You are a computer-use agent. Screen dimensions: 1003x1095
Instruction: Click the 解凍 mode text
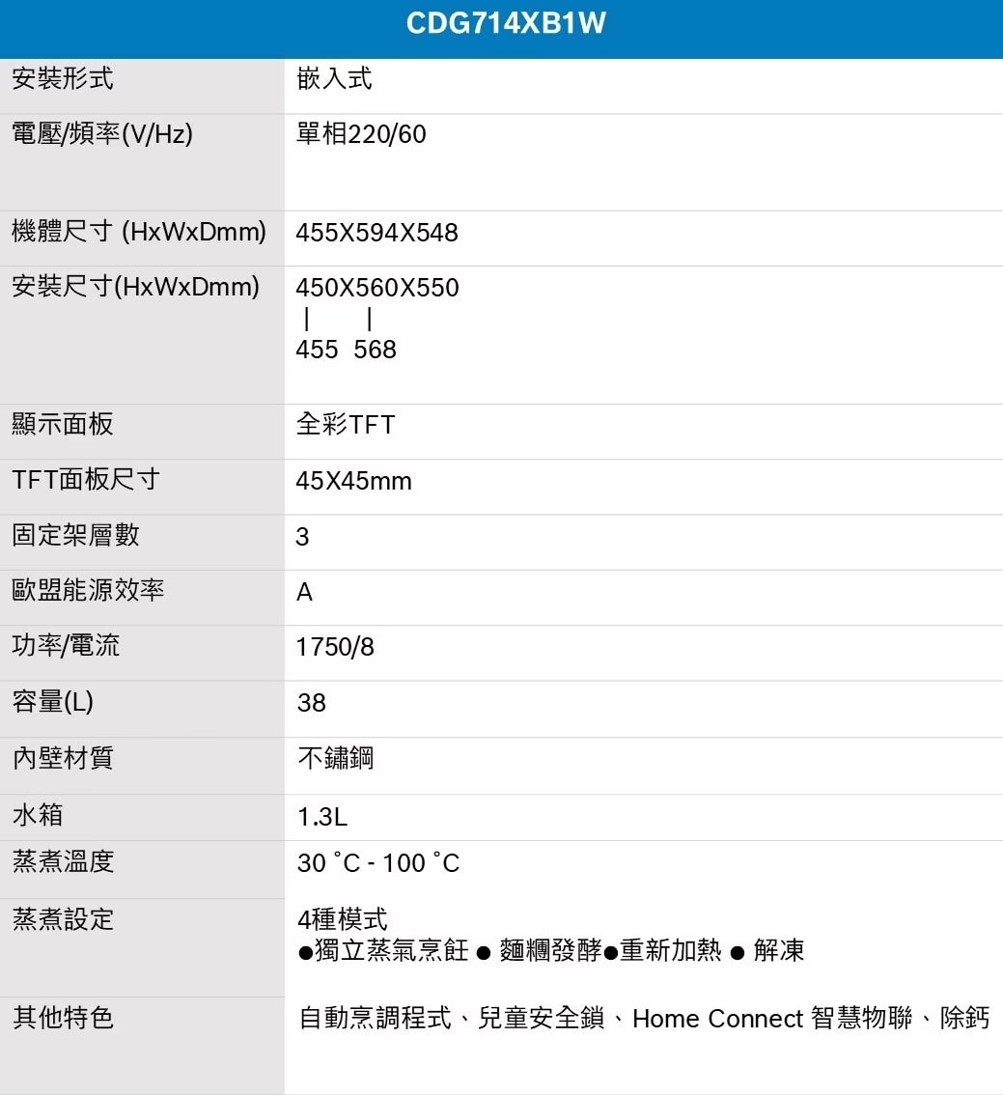(779, 950)
